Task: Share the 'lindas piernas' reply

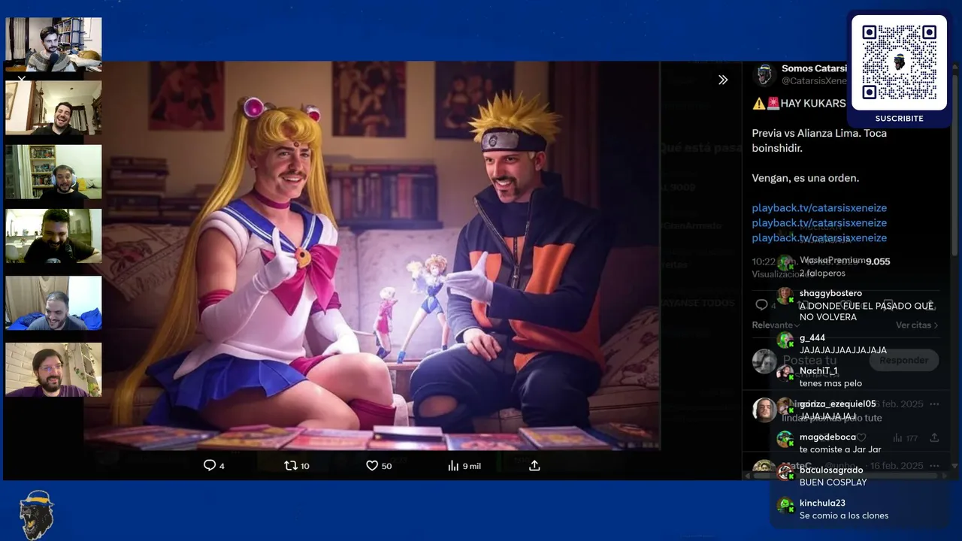Action: 934,437
